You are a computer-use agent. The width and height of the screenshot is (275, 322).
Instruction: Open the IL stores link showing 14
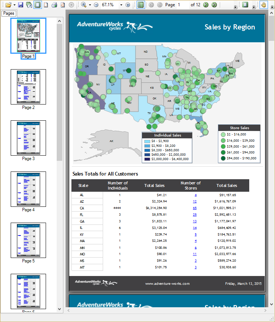(x=195, y=228)
